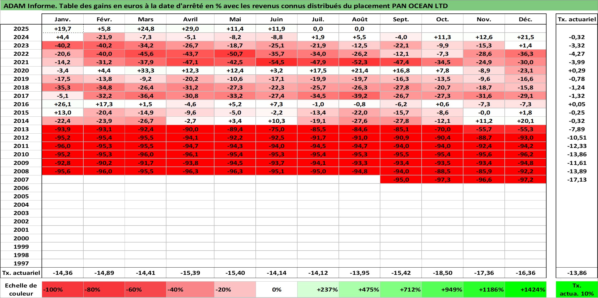598x298 pixels.
Task: Click the Tx. actua. 10% green box
Action: pyautogui.click(x=577, y=290)
